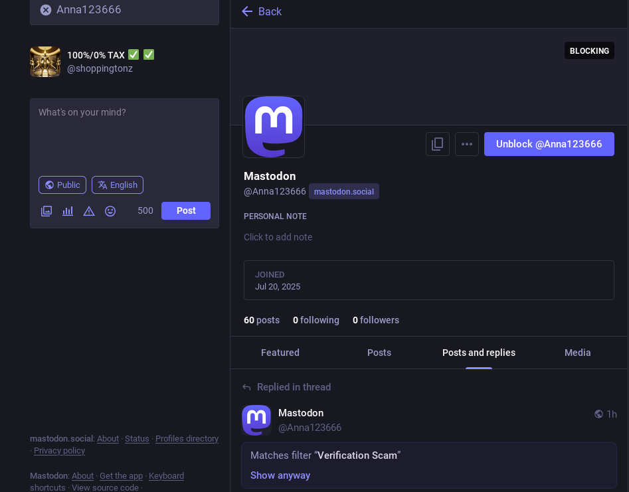
Task: Switch to the Media tab
Action: 577,353
